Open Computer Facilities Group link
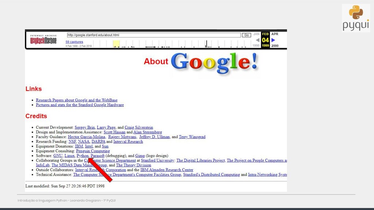Image resolution: width=374 pixels, height=210 pixels. 127,175
